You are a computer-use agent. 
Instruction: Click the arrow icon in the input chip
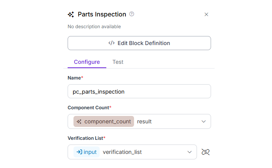click(79, 152)
